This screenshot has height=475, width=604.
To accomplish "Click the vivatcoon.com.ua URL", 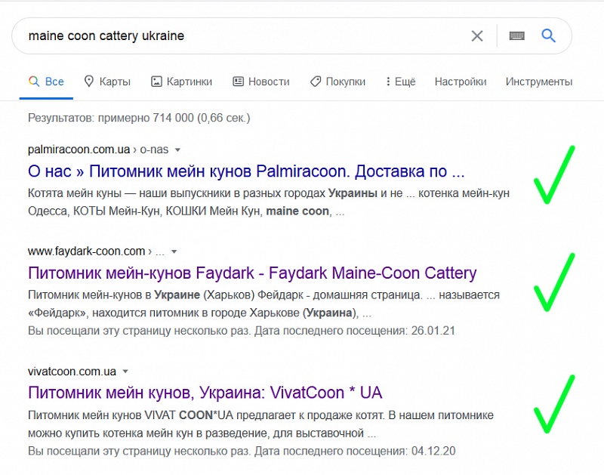I will click(72, 372).
